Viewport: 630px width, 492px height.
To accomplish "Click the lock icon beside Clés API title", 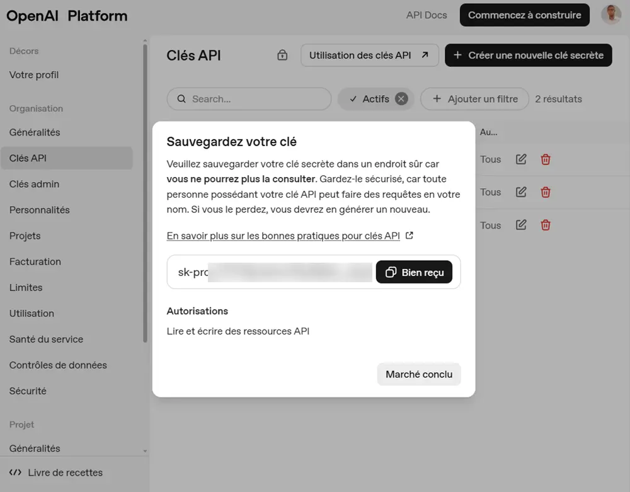I will tap(282, 55).
